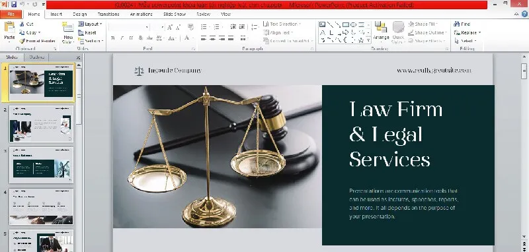
Task: Open the Shape Outline dropdown
Action: [x=427, y=32]
